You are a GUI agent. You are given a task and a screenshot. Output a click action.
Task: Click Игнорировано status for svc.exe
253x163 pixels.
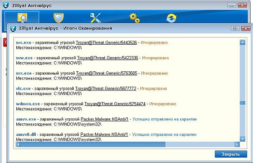(x=154, y=43)
